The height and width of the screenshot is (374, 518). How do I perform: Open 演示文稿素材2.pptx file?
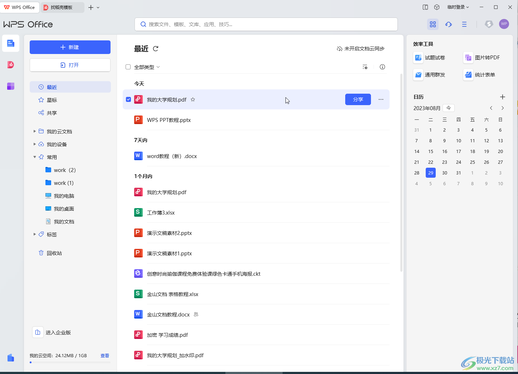[256, 233]
